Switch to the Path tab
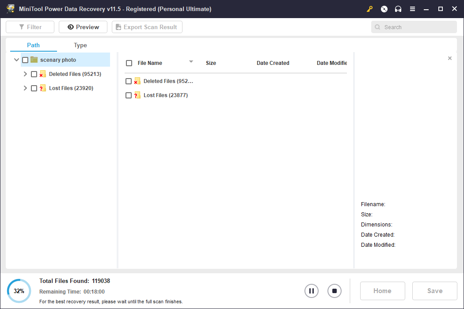 (34, 45)
